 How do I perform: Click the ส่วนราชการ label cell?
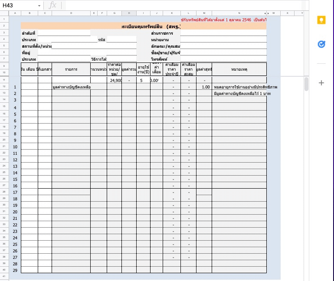pos(165,33)
